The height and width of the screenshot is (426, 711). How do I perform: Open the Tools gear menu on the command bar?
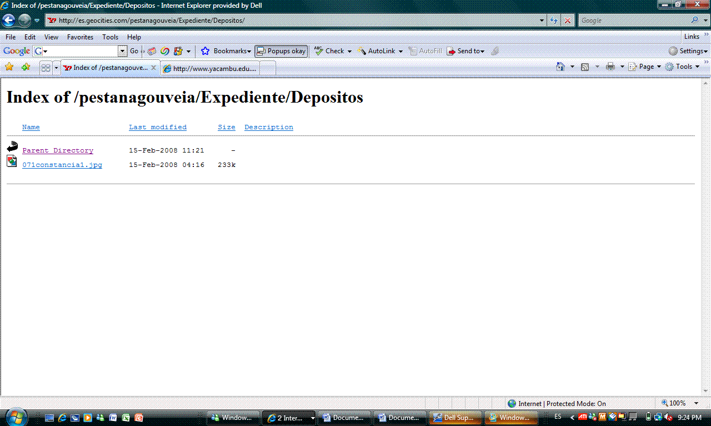click(683, 67)
